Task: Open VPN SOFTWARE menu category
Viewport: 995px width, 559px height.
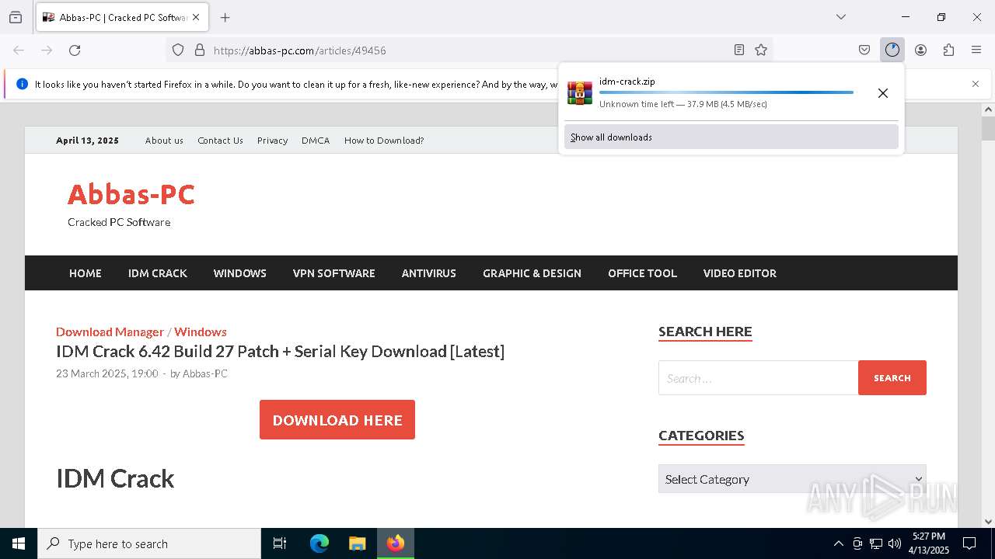Action: [x=334, y=273]
